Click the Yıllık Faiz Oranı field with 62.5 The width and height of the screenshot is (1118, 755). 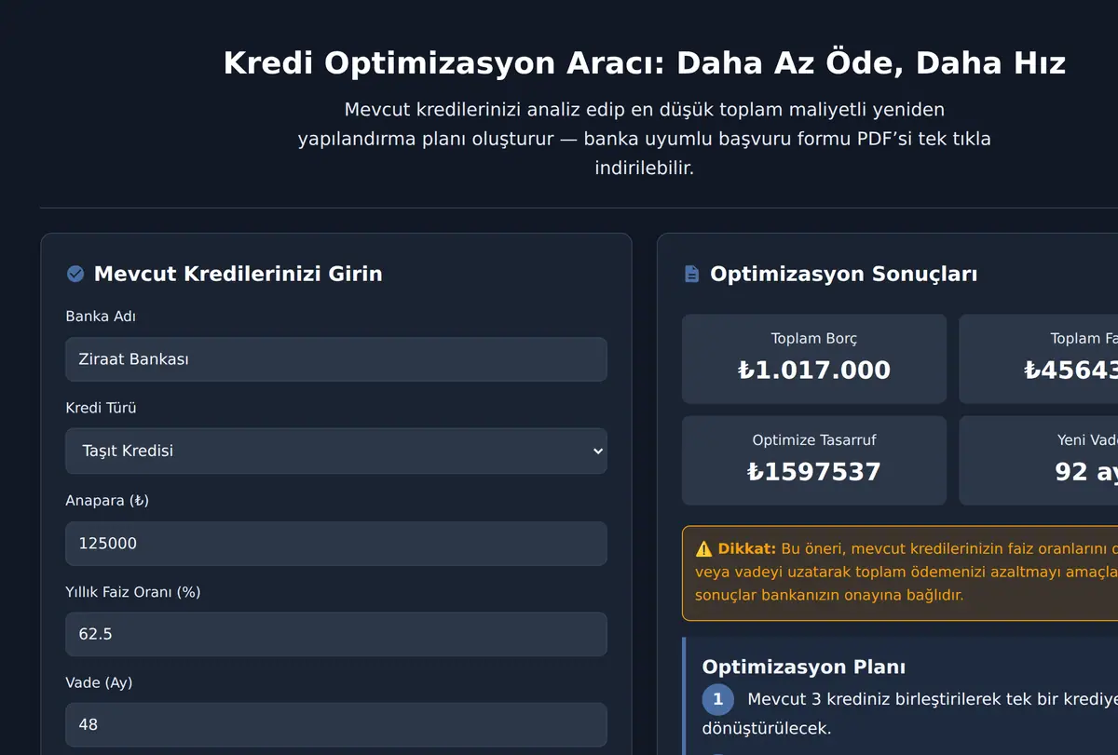[x=336, y=634]
